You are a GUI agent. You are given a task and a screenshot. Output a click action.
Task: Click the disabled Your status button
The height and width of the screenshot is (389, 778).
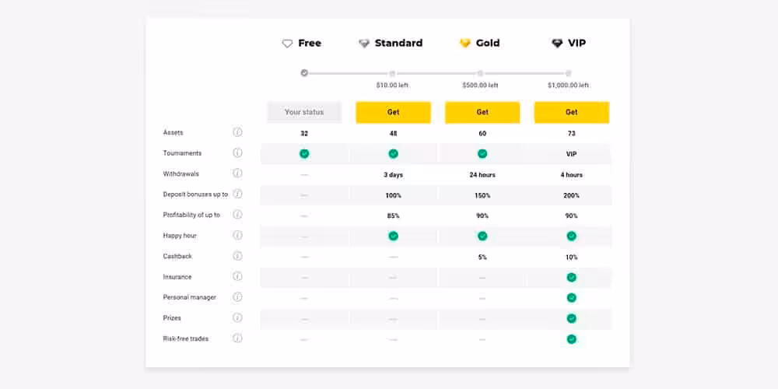(304, 112)
